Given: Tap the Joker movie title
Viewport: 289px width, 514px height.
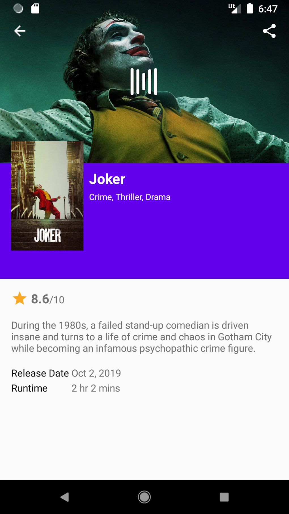Looking at the screenshot, I should [107, 179].
